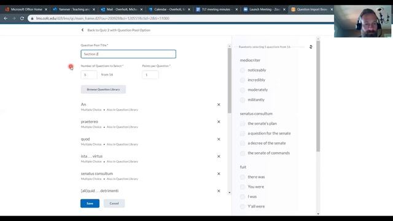Image resolution: width=393 pixels, height=221 pixels.
Task: Click the back chevron beside Back to Quiz 2
Action: pyautogui.click(x=82, y=30)
